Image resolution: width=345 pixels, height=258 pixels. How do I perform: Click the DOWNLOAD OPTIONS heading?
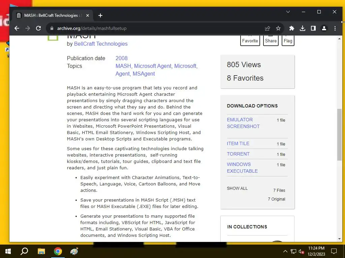pos(252,106)
